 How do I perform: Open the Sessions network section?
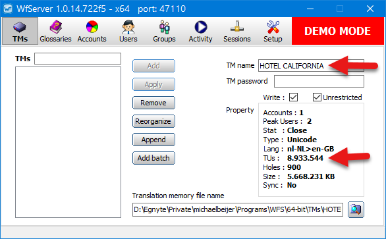point(237,31)
